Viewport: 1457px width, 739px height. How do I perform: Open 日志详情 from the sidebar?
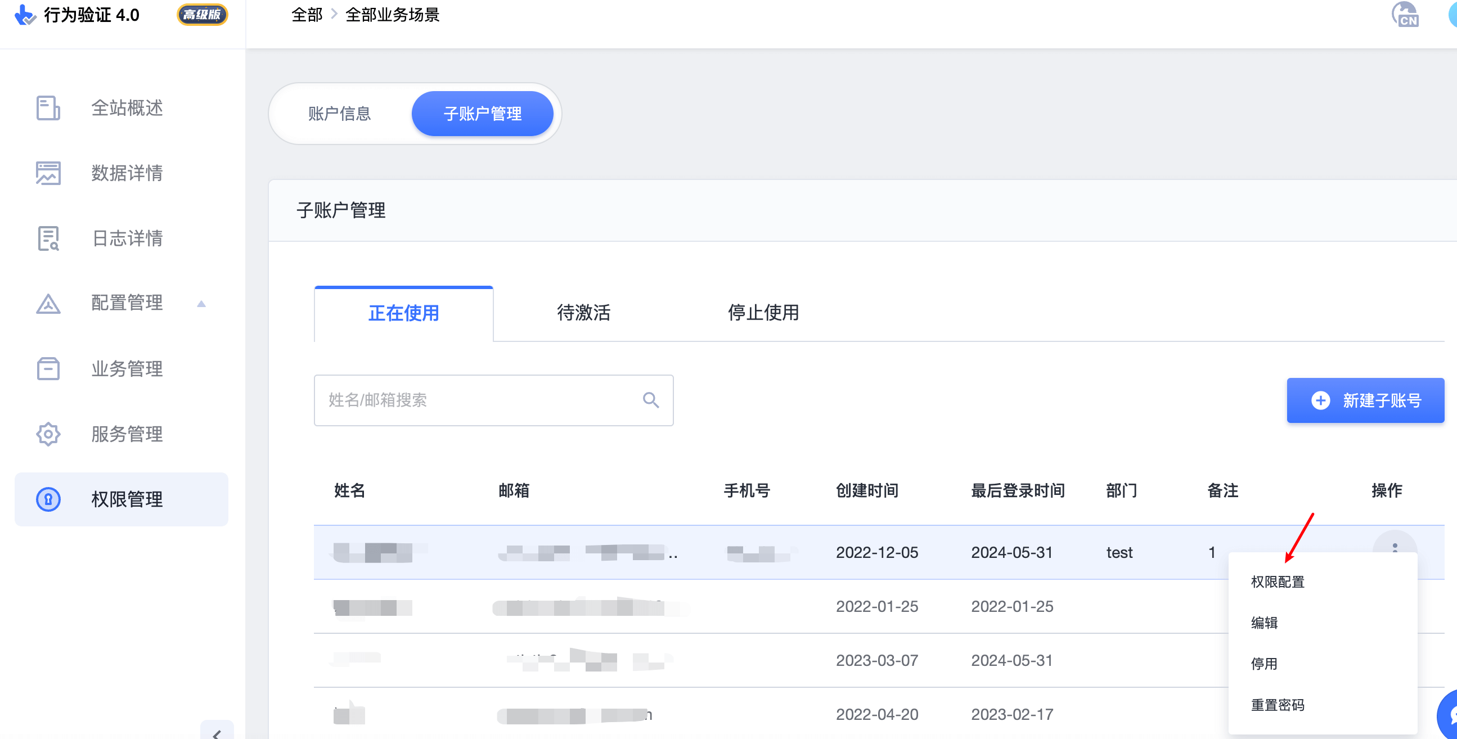[x=127, y=238]
